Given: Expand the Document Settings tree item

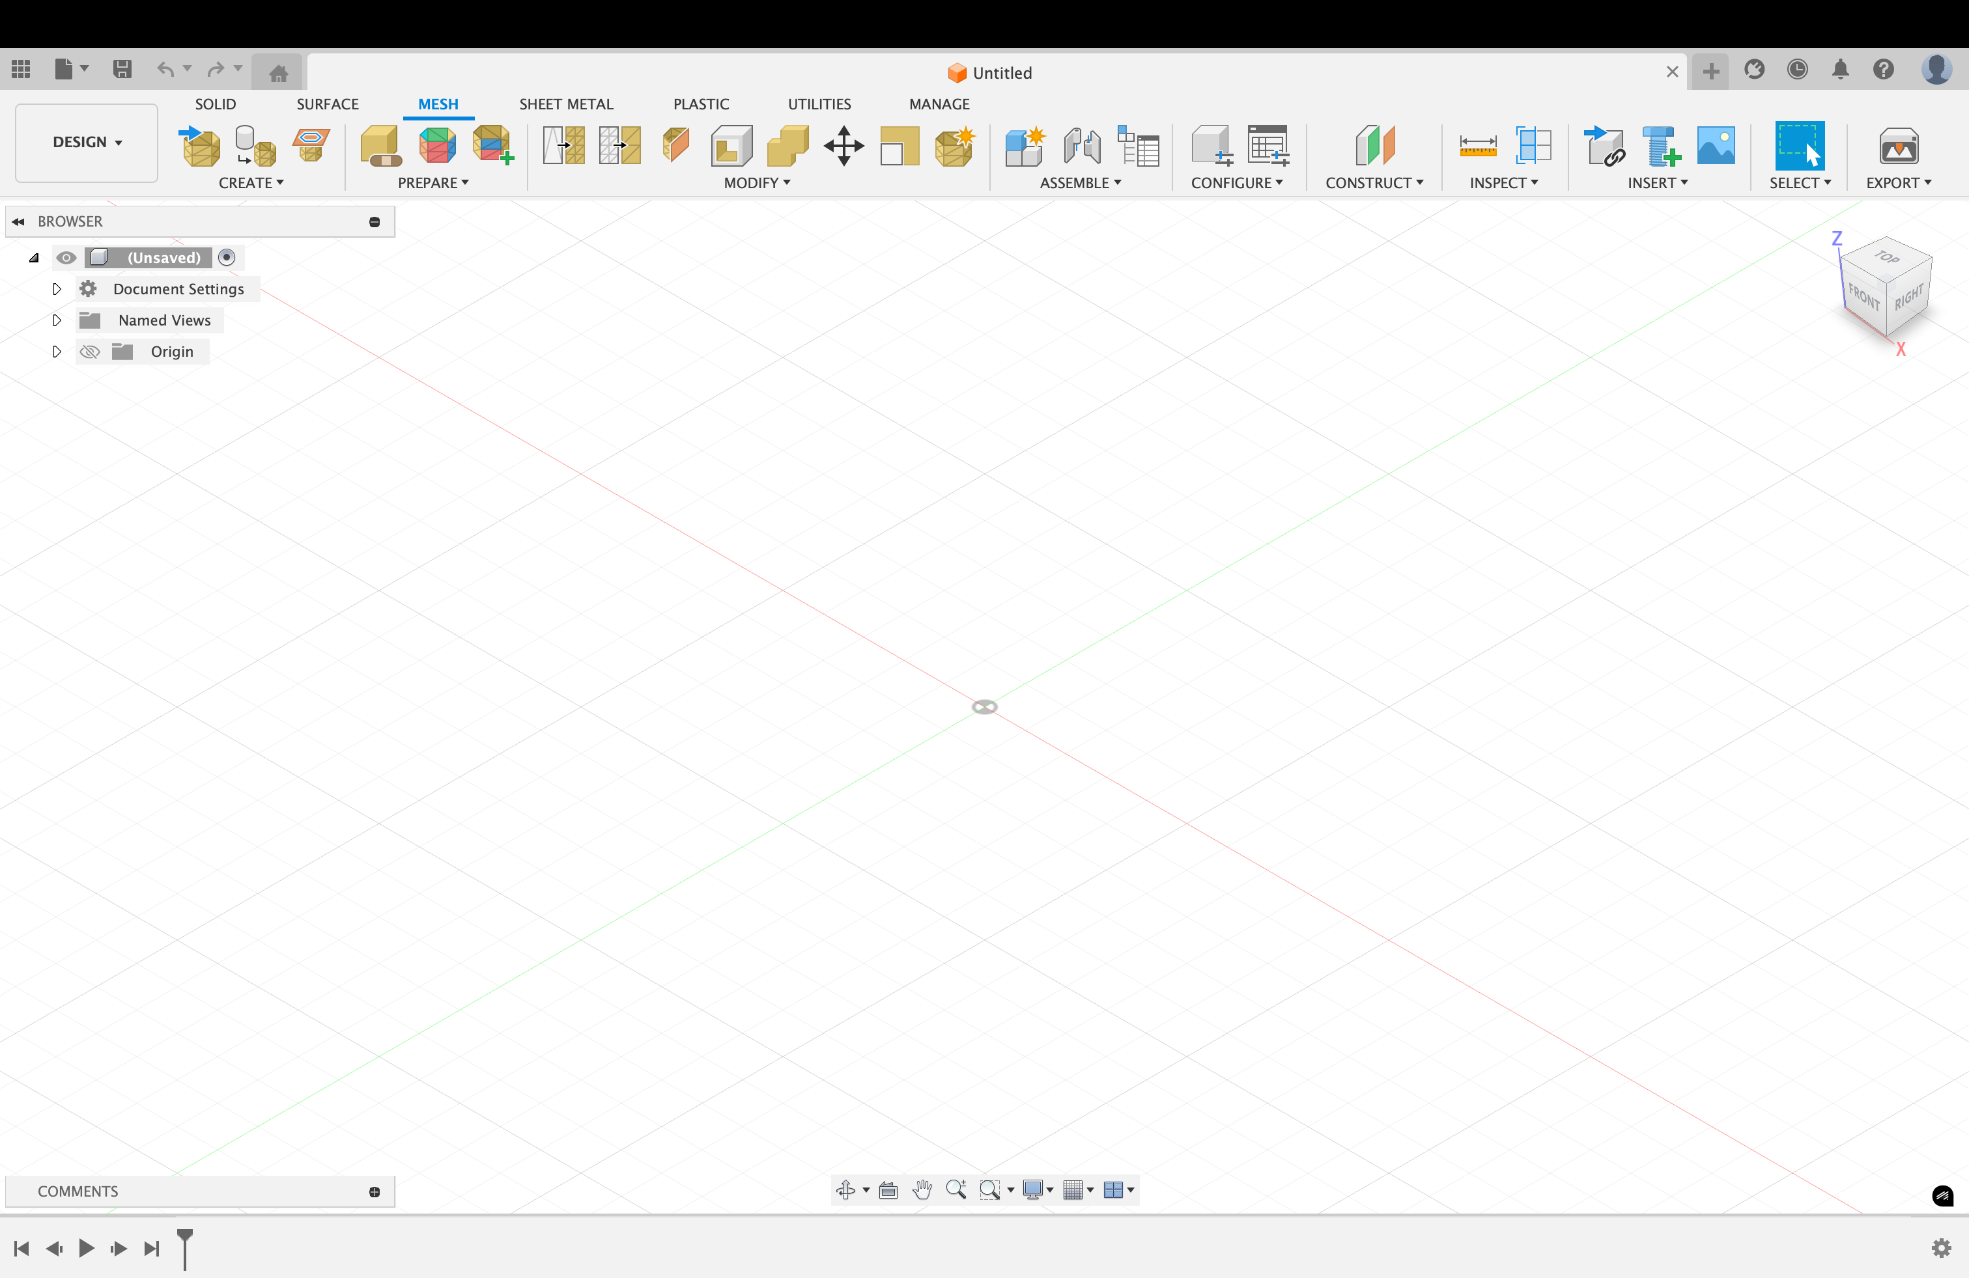Looking at the screenshot, I should (x=56, y=288).
